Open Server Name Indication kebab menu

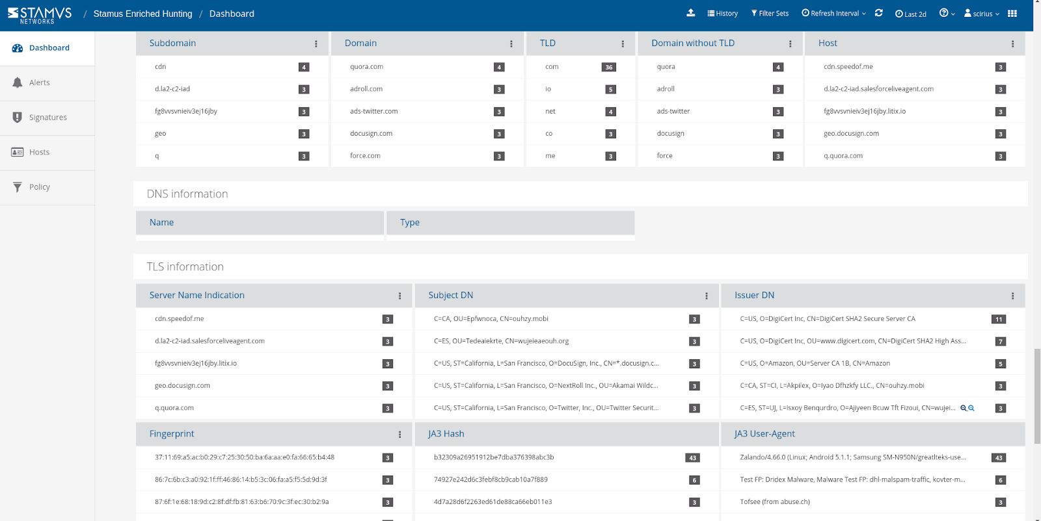click(399, 296)
